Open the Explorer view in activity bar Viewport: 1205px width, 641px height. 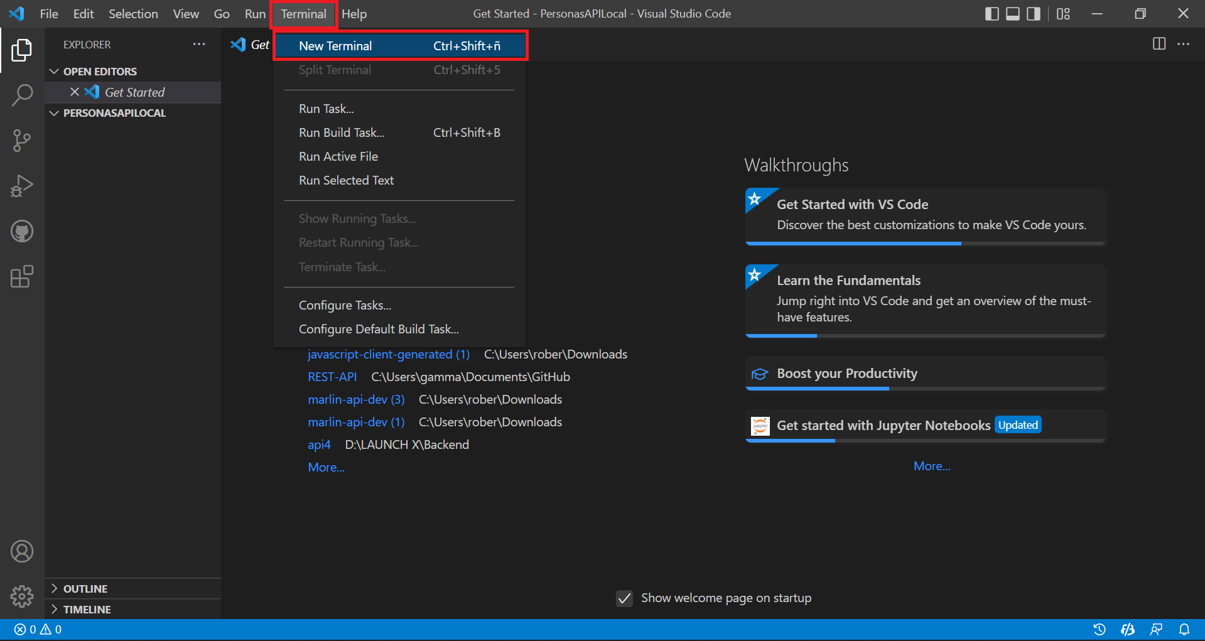[22, 50]
